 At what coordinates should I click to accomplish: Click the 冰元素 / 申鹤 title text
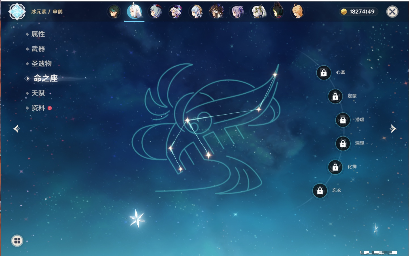click(47, 12)
